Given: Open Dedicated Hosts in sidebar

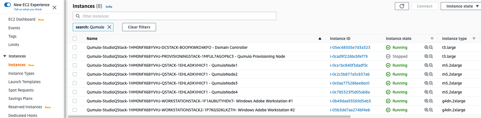Looking at the screenshot, I should tap(23, 115).
